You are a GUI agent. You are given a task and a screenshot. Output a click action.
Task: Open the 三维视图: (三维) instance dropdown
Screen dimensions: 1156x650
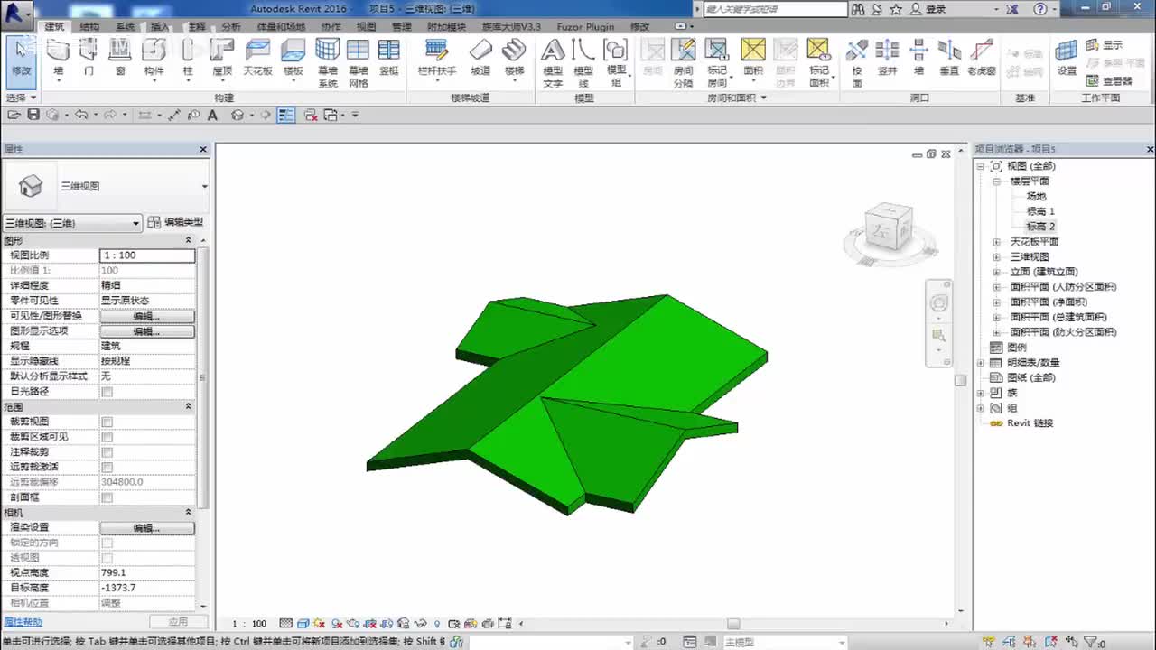tap(72, 223)
